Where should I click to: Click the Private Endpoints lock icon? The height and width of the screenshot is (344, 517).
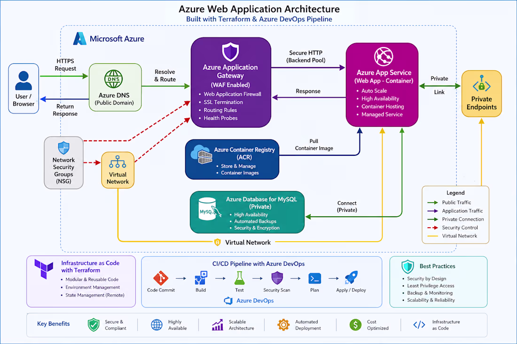tap(481, 84)
